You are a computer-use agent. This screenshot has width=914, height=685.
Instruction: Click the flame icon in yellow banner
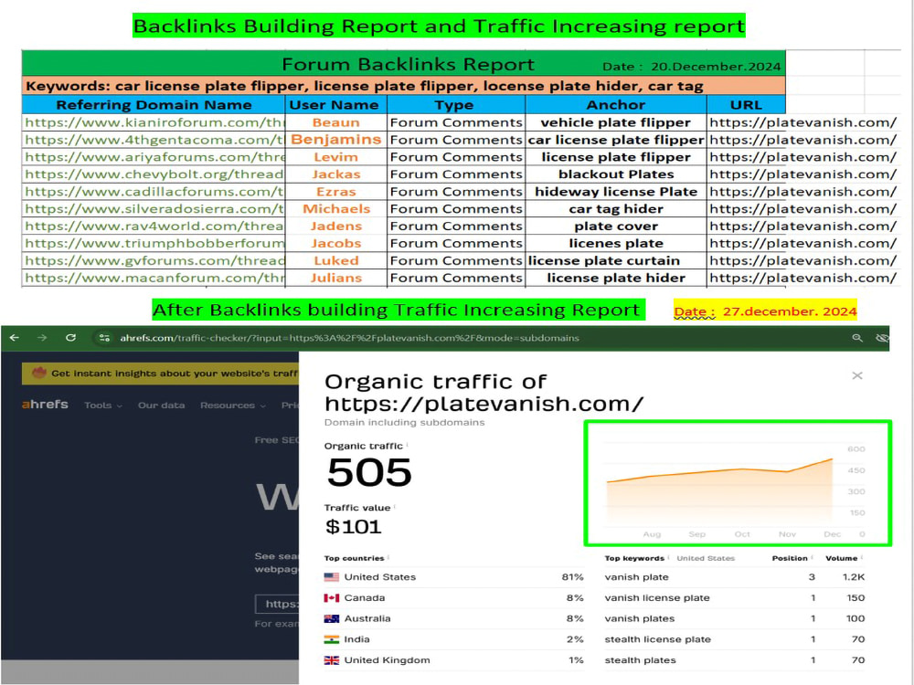point(39,373)
